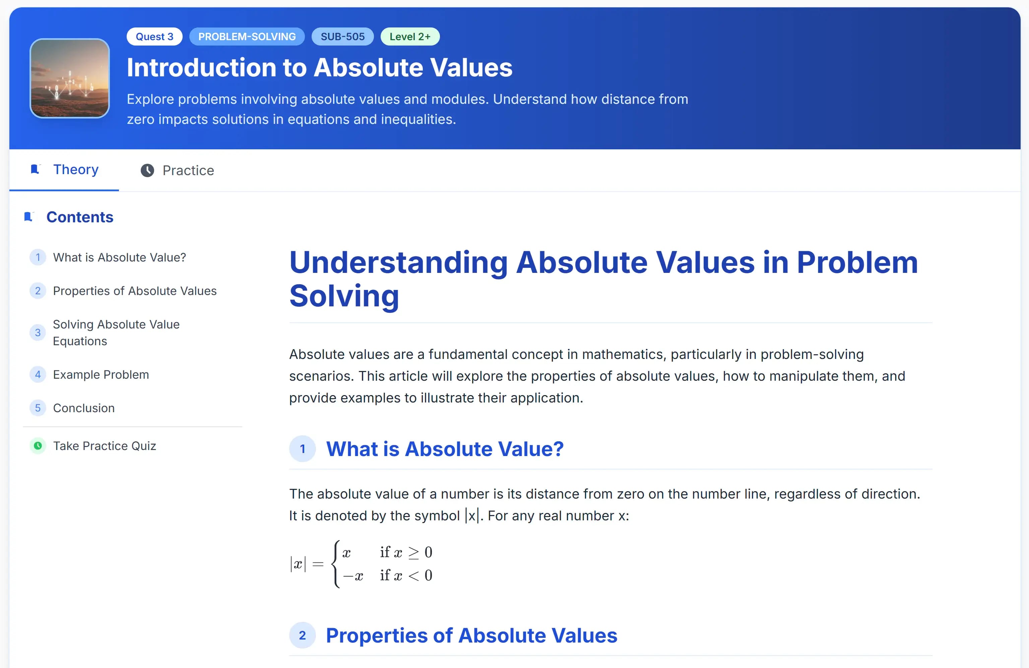The image size is (1029, 668).
Task: Click the Contents bookmark icon
Action: (x=28, y=217)
